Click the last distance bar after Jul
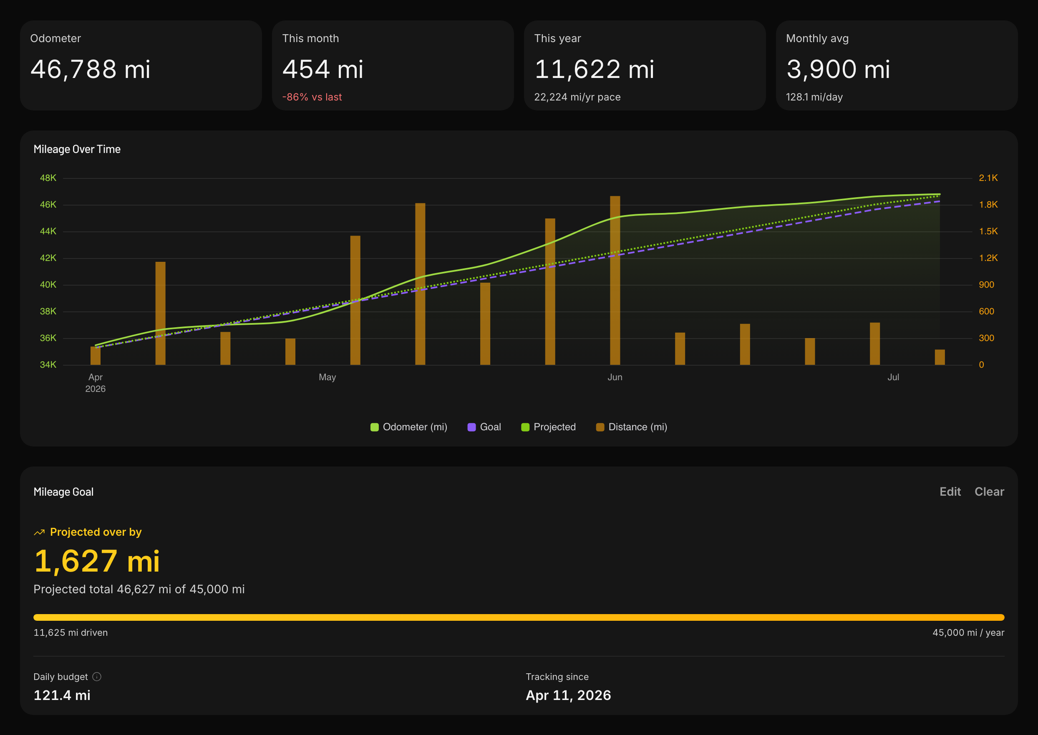The image size is (1038, 735). click(x=940, y=357)
